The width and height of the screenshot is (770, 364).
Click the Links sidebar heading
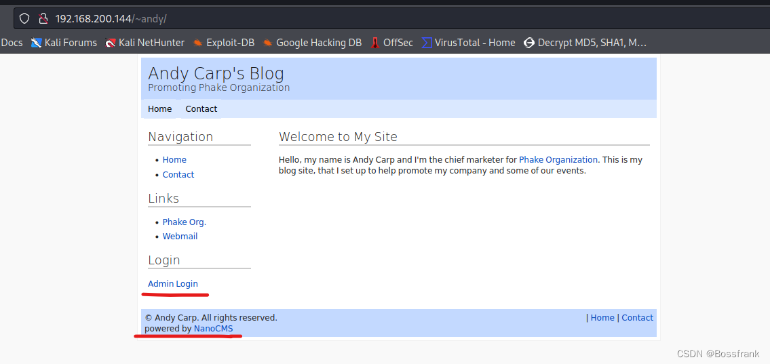click(163, 198)
